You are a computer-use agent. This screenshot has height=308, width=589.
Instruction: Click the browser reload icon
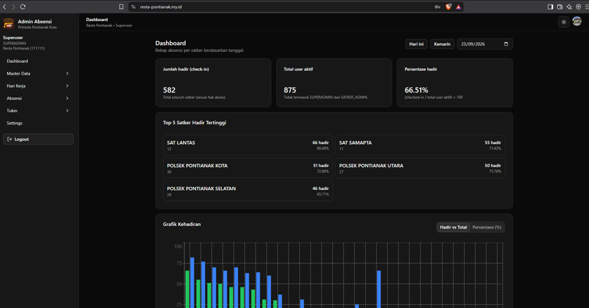click(x=23, y=6)
